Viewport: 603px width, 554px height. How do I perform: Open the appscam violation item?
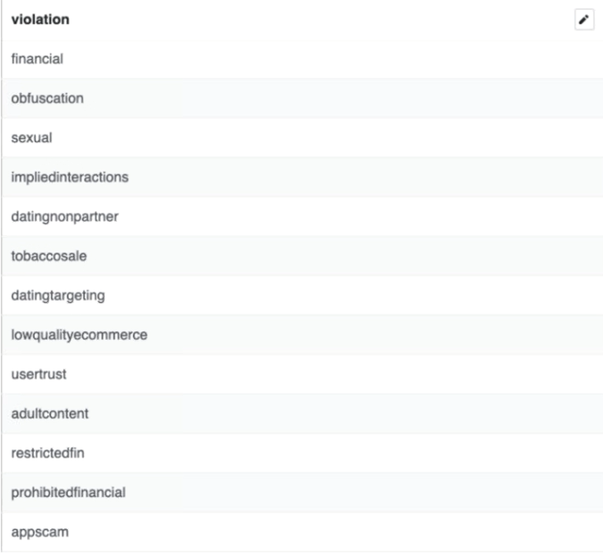click(302, 532)
